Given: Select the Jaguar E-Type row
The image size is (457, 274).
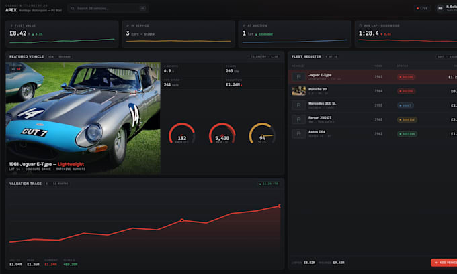Looking at the screenshot, I should (x=372, y=77).
